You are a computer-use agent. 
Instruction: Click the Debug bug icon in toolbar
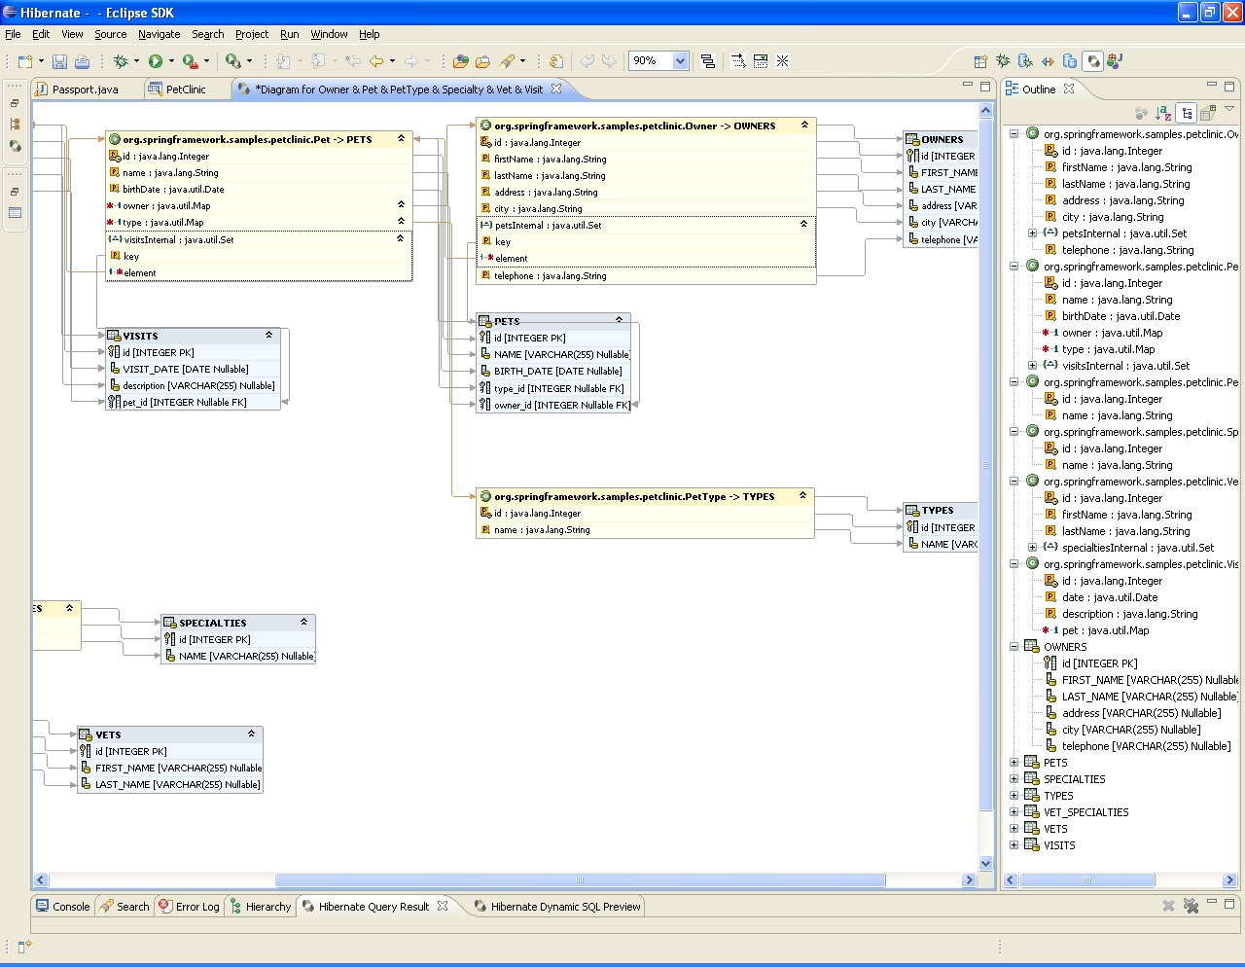point(121,61)
